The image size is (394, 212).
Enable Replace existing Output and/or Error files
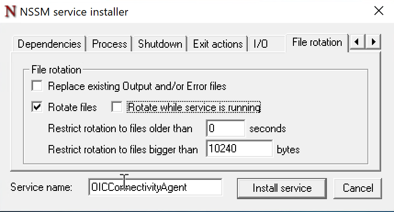[37, 86]
